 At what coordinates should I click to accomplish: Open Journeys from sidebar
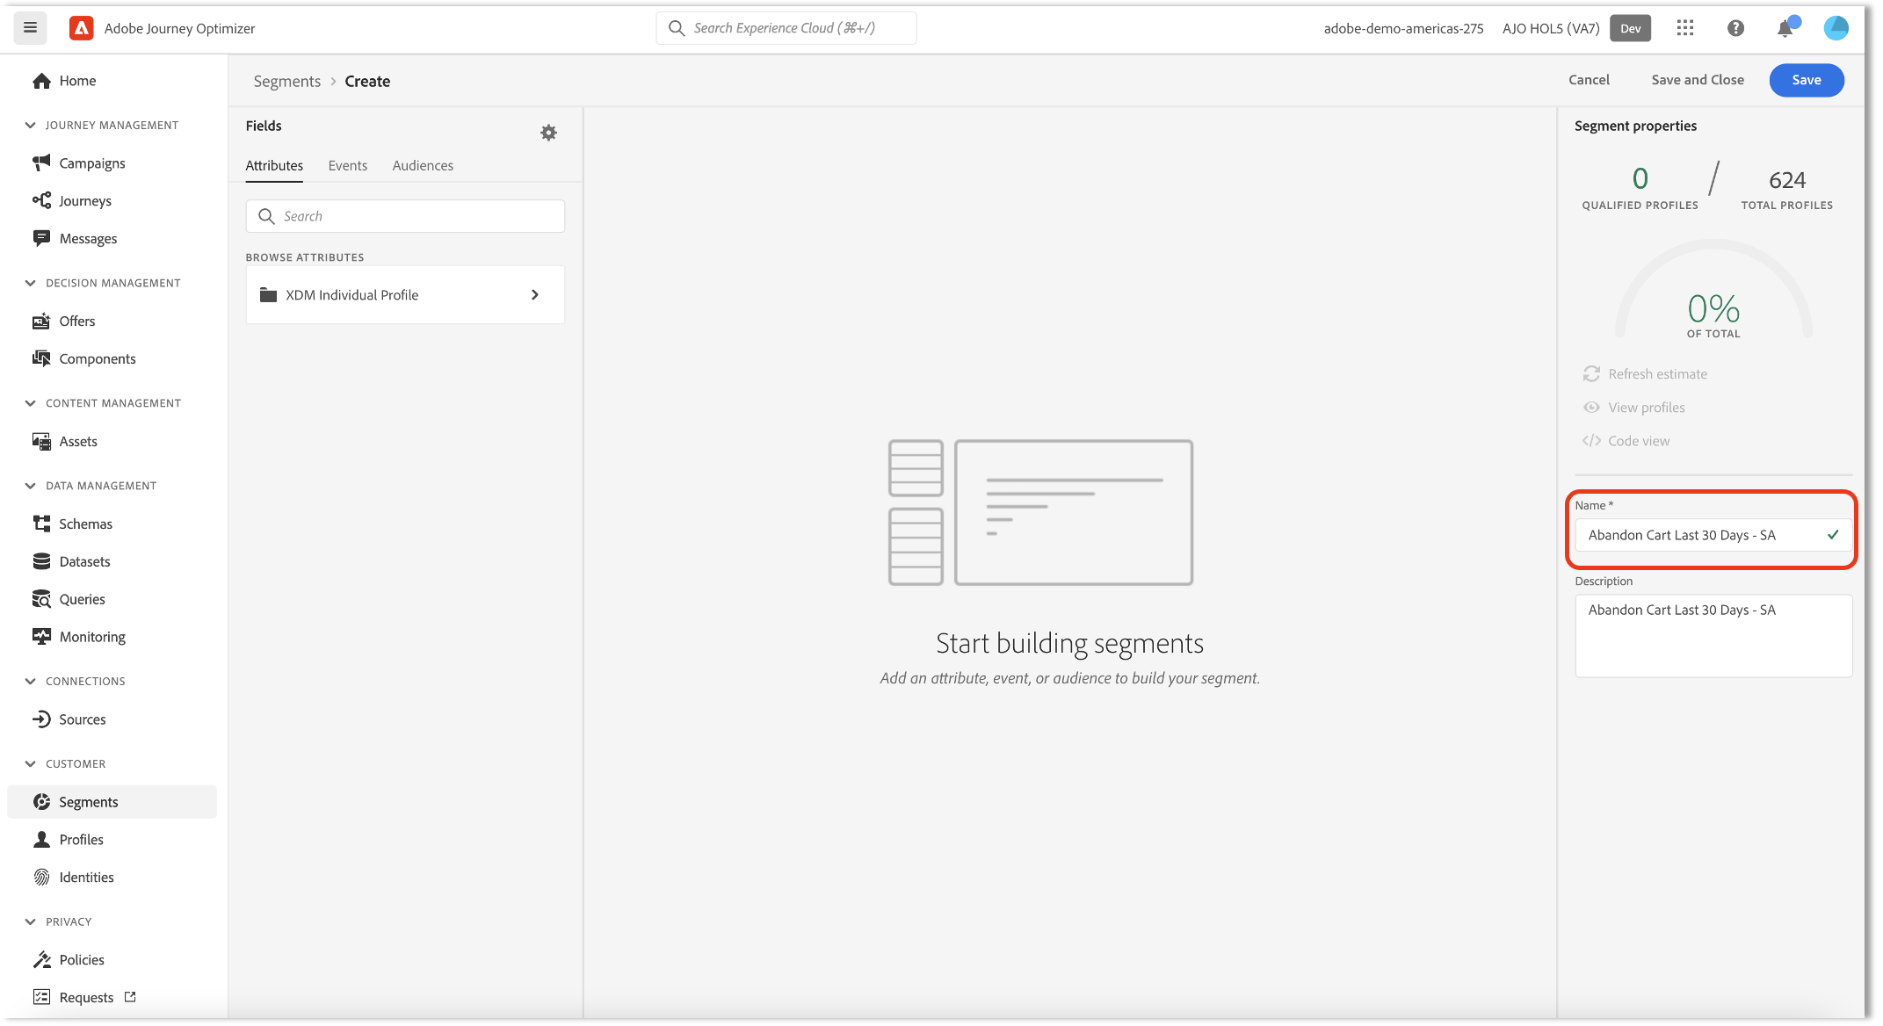(x=72, y=201)
